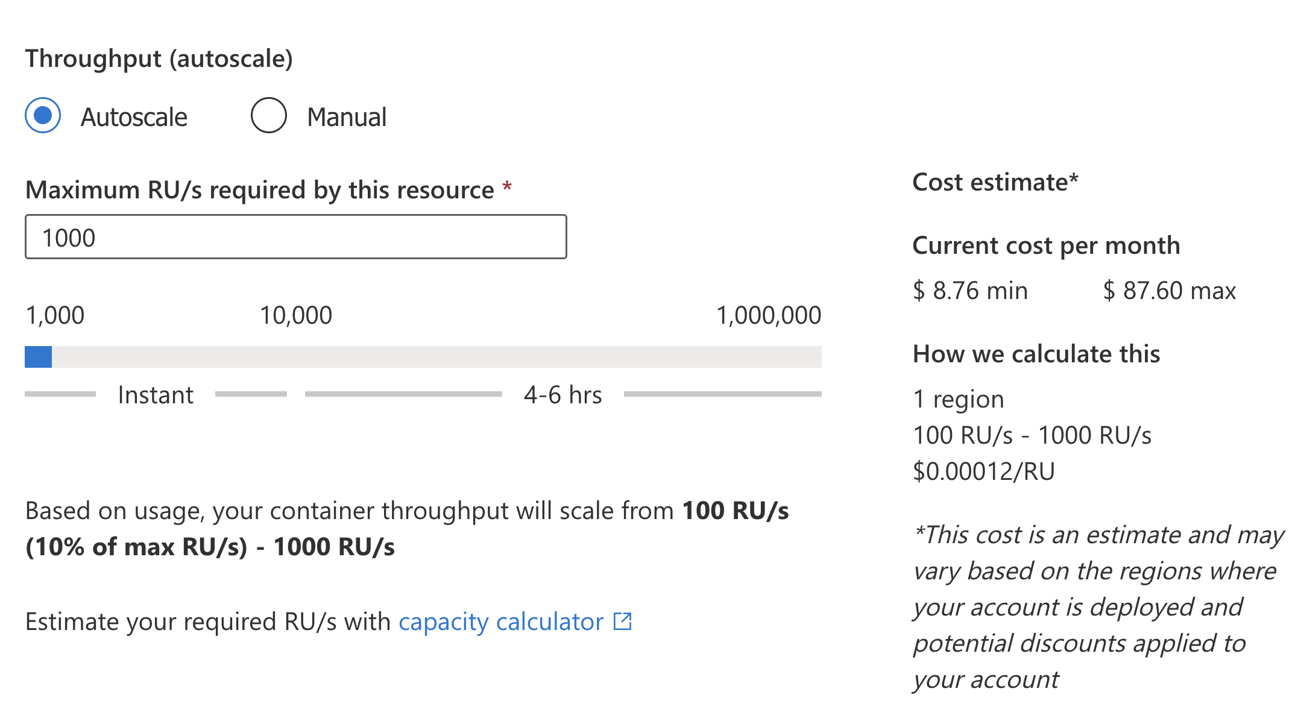This screenshot has height=715, width=1295.
Task: Click the $ 8.76 min cost value
Action: (x=969, y=291)
